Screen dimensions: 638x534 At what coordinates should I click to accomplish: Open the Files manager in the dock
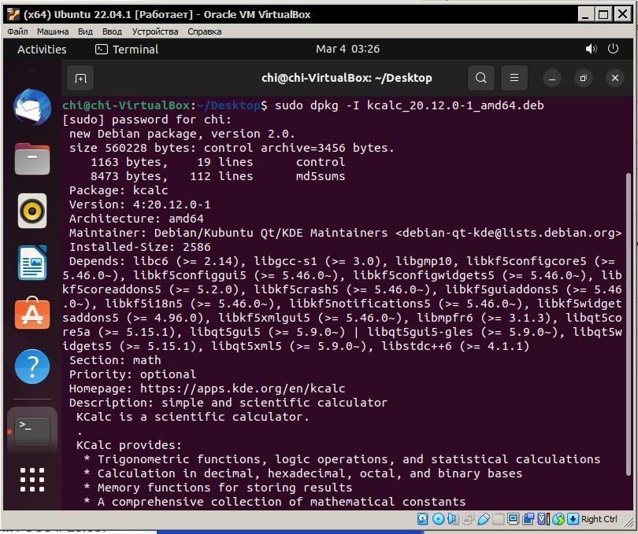[x=32, y=160]
